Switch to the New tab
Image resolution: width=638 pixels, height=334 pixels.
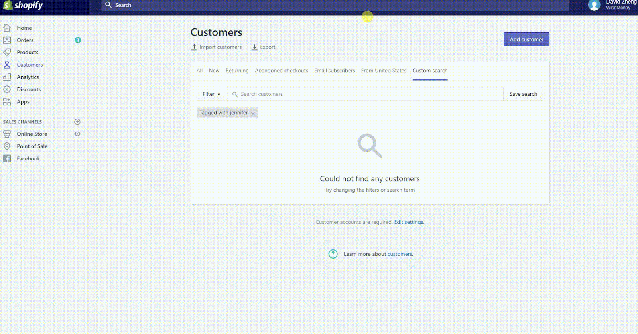click(214, 71)
